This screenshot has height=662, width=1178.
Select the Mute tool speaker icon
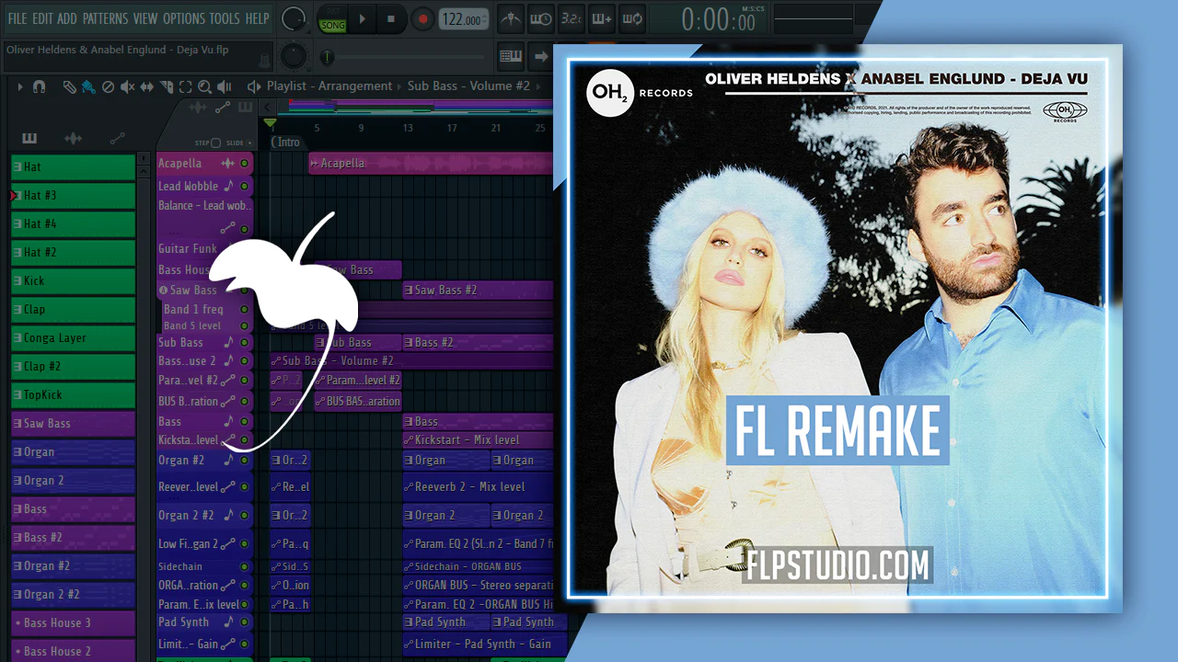[127, 86]
